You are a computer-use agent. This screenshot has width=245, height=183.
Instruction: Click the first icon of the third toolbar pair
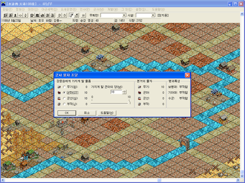[x=59, y=15]
